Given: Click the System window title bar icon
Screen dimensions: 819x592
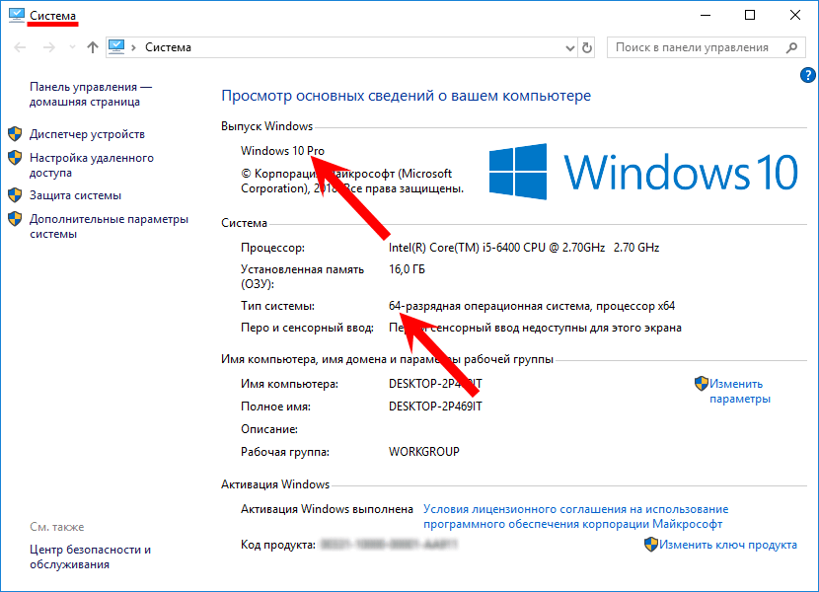Looking at the screenshot, I should click(16, 15).
